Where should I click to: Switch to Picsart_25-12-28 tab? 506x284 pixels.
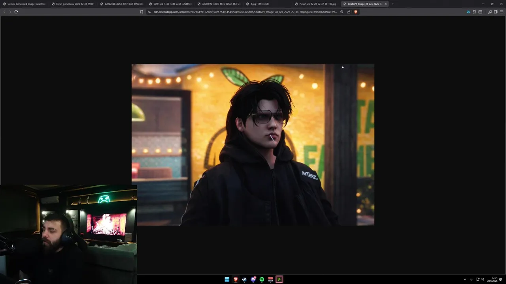pyautogui.click(x=316, y=4)
